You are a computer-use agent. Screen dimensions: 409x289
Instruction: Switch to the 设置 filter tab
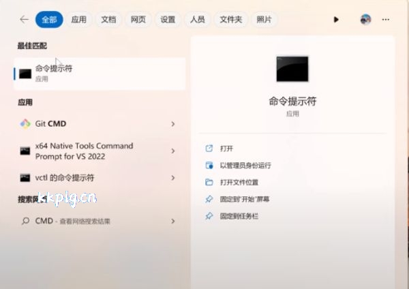pyautogui.click(x=168, y=20)
